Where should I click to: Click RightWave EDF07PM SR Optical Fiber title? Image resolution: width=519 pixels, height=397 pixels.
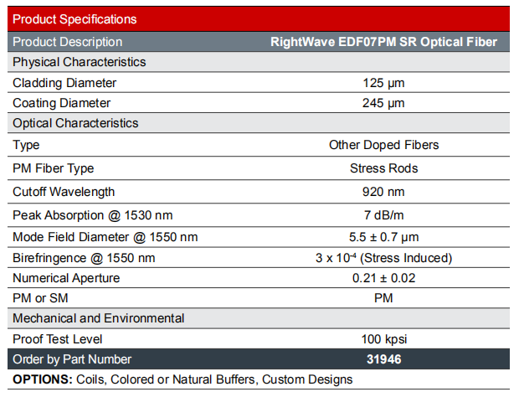point(384,42)
